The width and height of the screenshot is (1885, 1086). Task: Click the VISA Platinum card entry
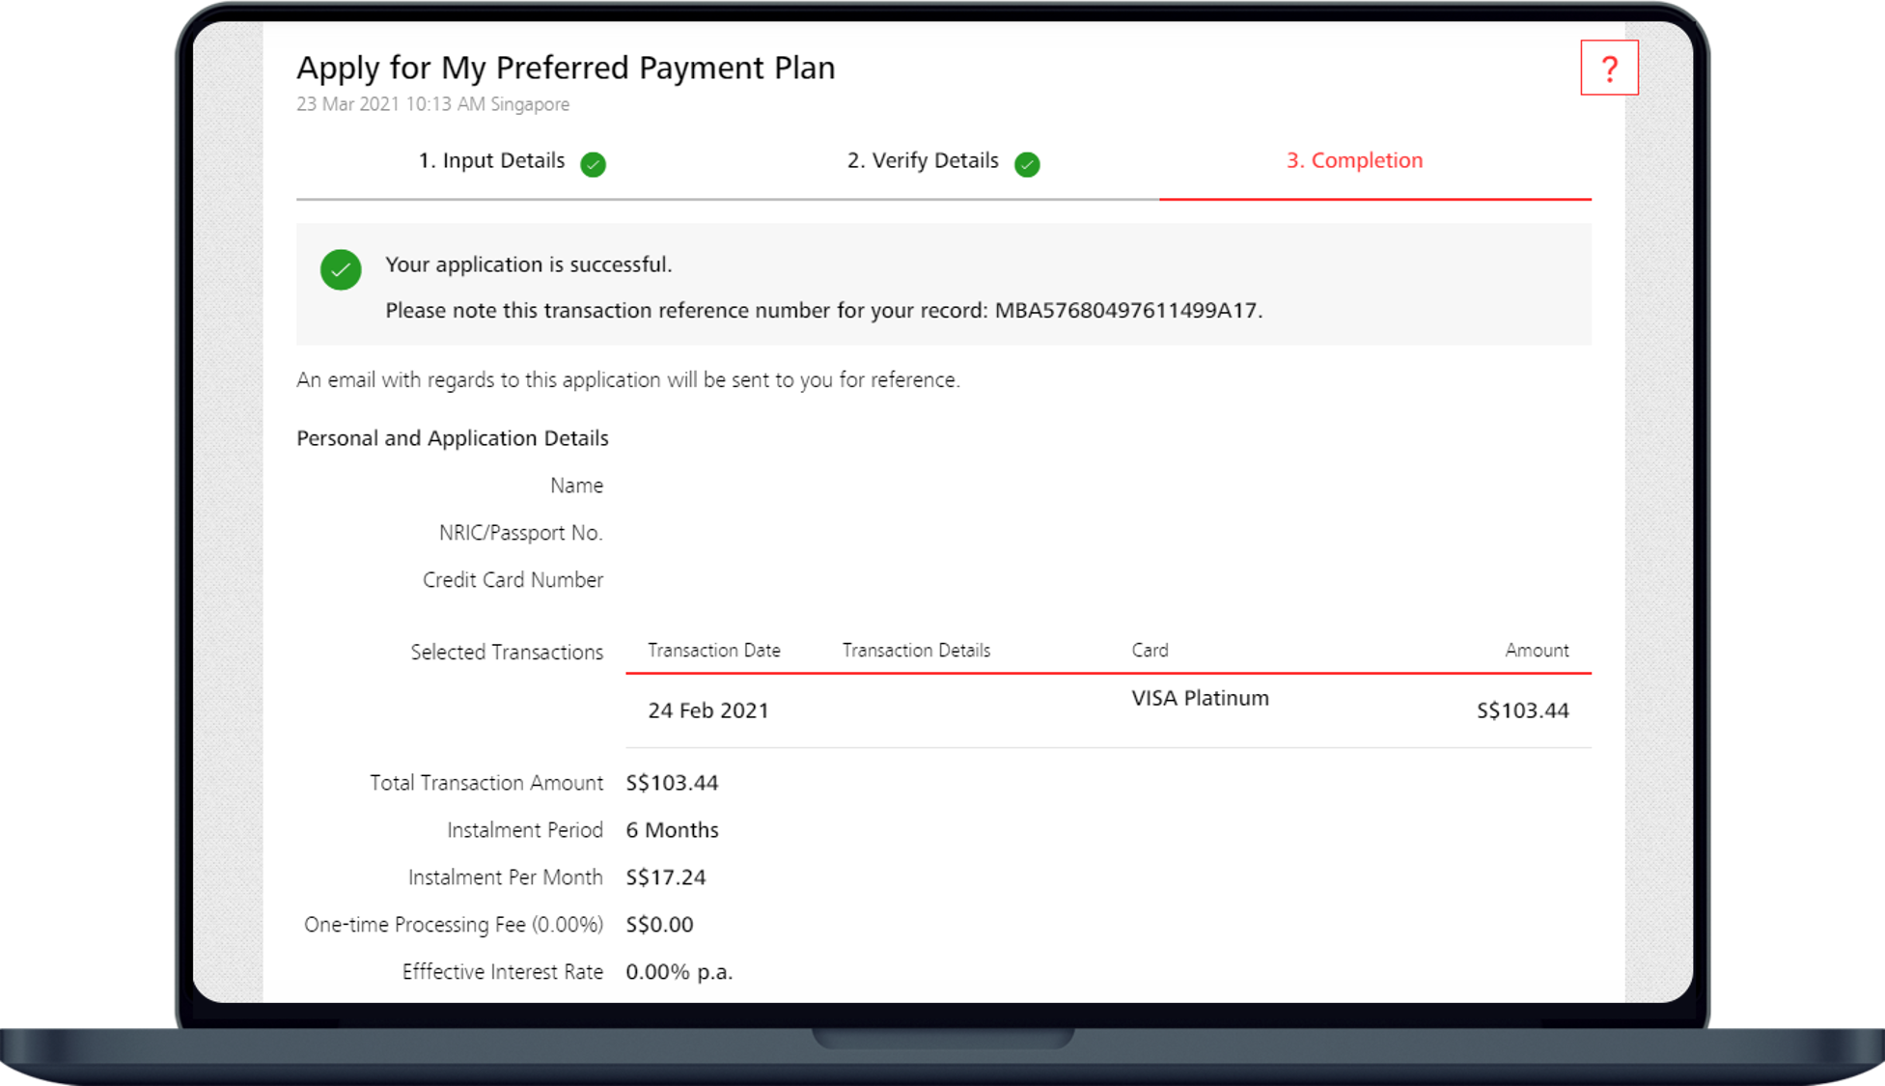1200,698
